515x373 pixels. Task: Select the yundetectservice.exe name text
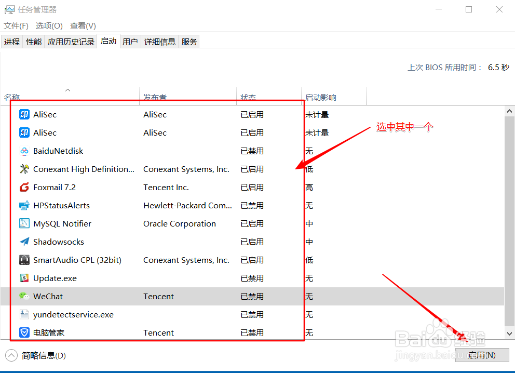coord(73,314)
